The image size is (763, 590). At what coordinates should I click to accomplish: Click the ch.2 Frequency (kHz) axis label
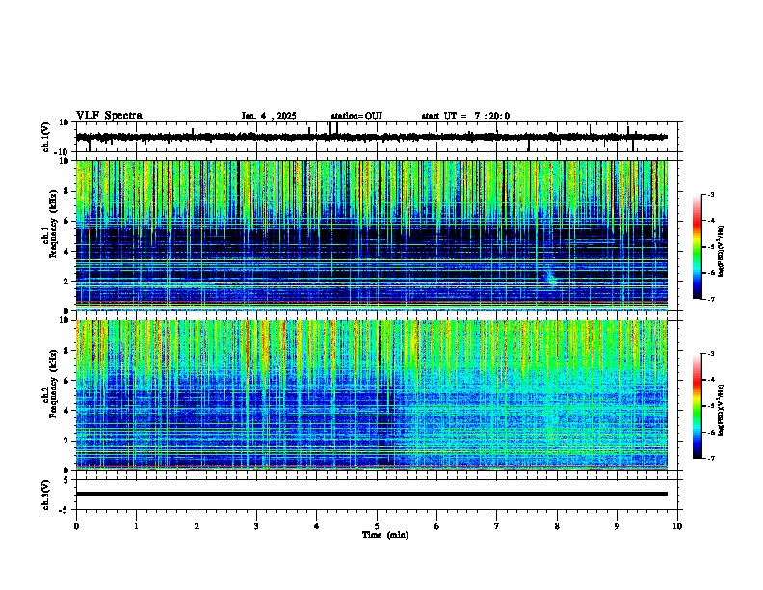(49, 384)
